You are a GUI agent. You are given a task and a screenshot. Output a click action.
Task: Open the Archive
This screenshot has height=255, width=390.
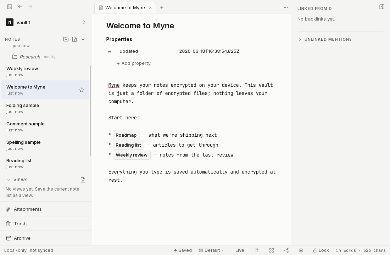tap(46, 238)
